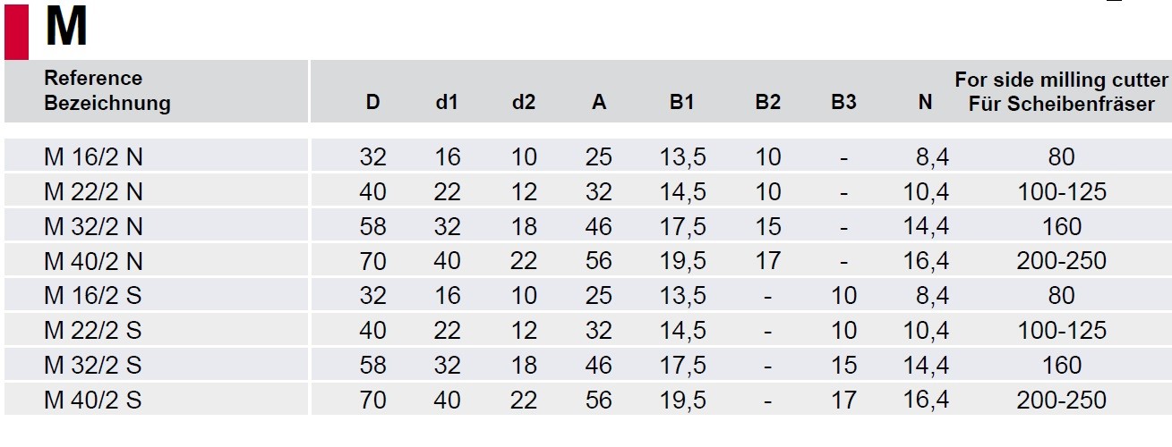The height and width of the screenshot is (447, 1172).
Task: Select row M 22/2 S
Action: tap(587, 330)
